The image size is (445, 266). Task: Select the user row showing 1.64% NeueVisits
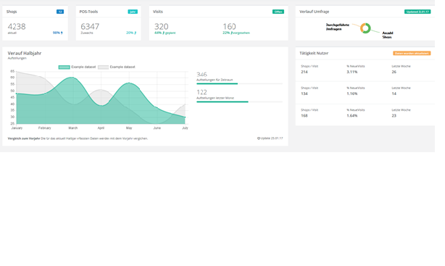365,113
